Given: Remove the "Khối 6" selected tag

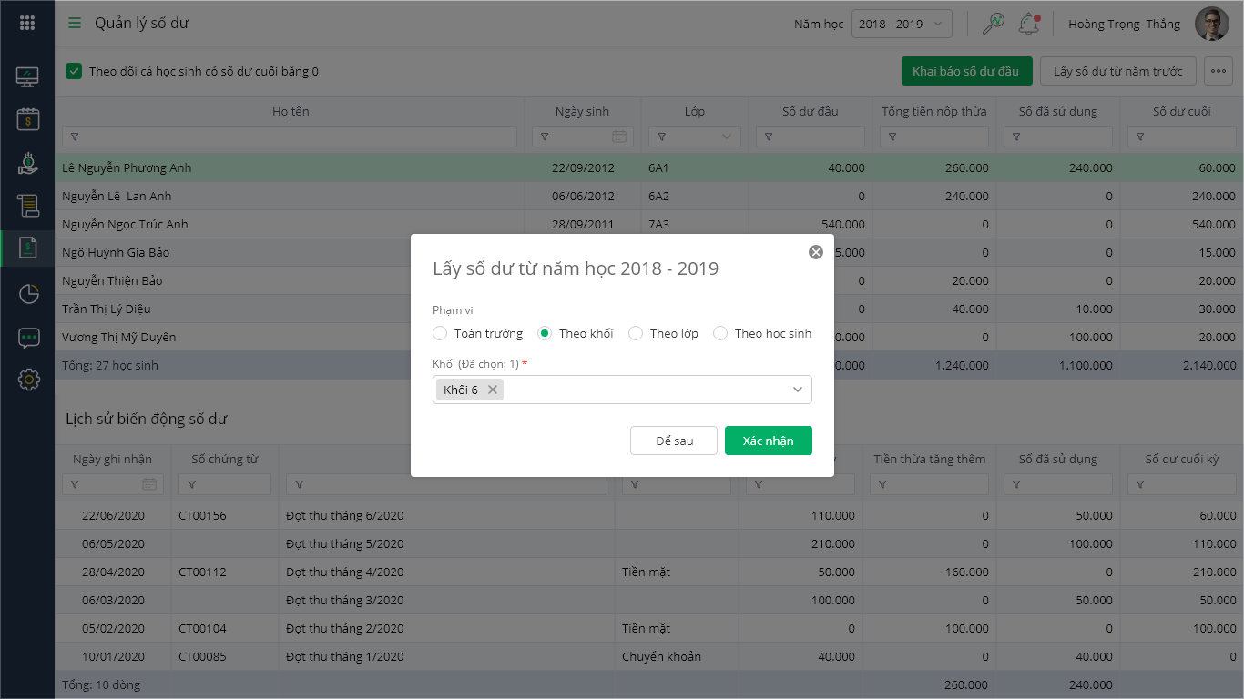Looking at the screenshot, I should (493, 390).
